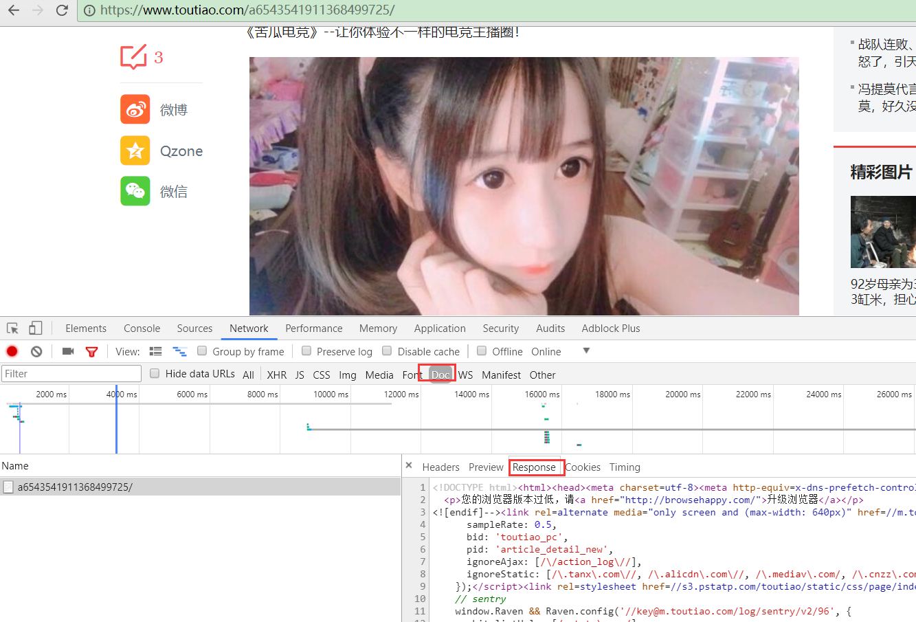The height and width of the screenshot is (622, 916).
Task: Open the article's main photo of girl
Action: (524, 186)
